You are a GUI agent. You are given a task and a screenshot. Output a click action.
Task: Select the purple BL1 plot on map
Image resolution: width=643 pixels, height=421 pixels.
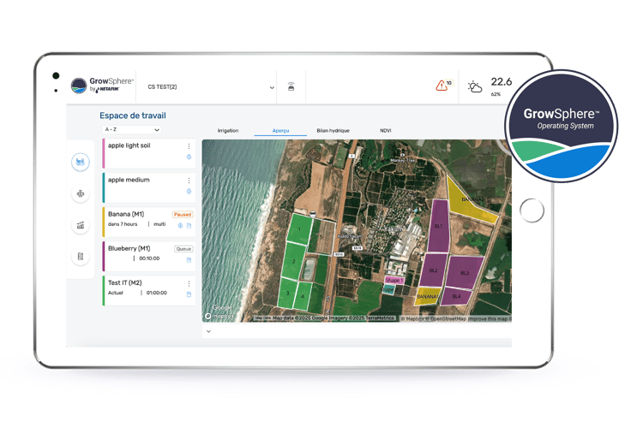[x=438, y=227]
